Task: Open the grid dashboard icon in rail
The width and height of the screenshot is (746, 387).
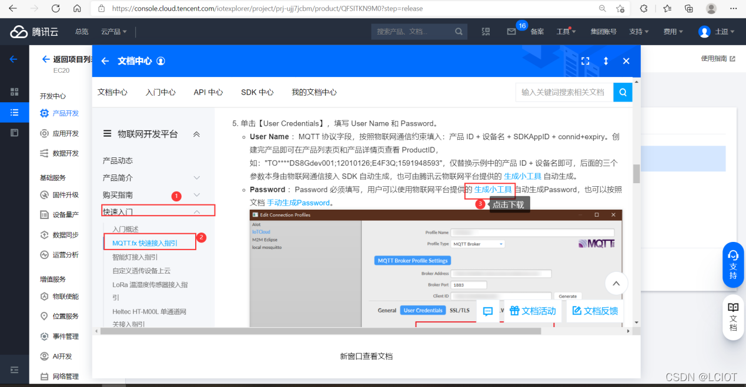Action: (x=15, y=92)
